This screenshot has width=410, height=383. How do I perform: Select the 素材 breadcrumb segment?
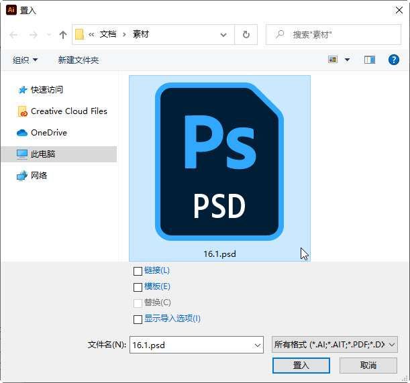point(141,34)
